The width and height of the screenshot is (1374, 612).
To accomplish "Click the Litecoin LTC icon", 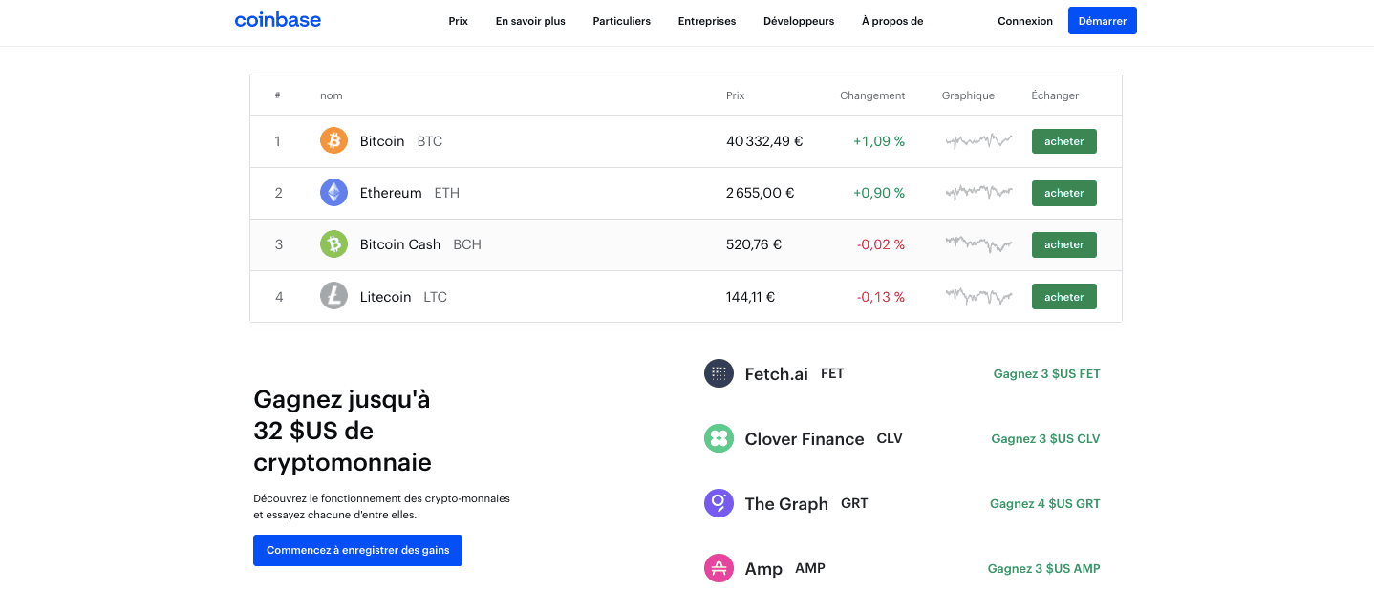I will 333,296.
